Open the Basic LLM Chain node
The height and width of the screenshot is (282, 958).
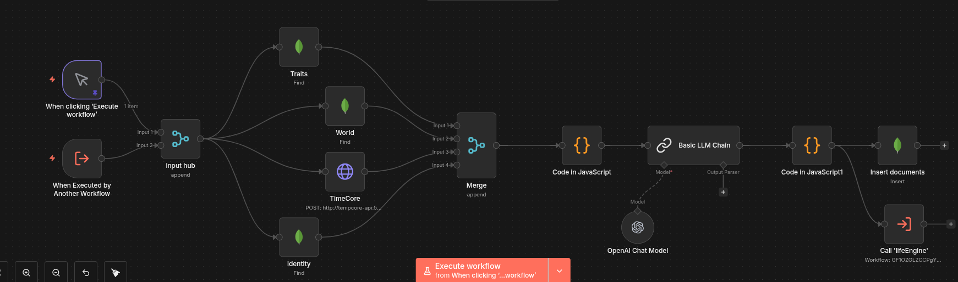tap(693, 145)
